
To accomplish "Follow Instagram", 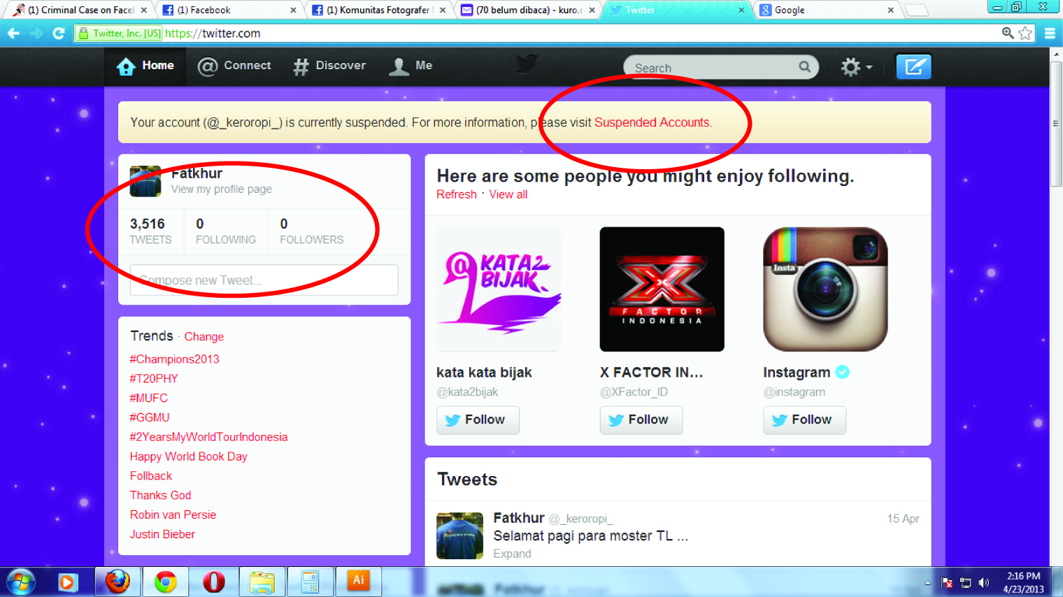I will (x=804, y=420).
